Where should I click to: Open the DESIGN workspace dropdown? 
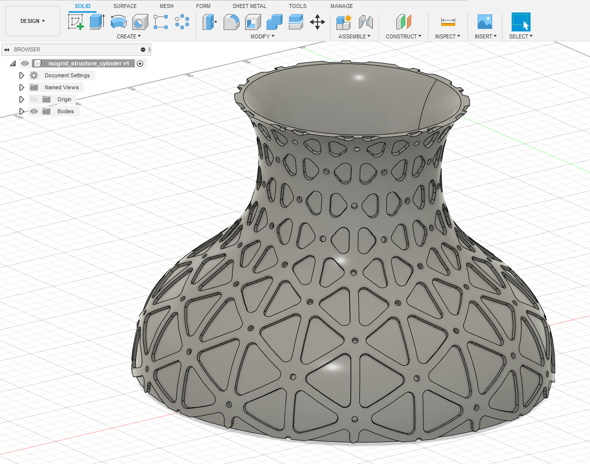click(x=33, y=21)
